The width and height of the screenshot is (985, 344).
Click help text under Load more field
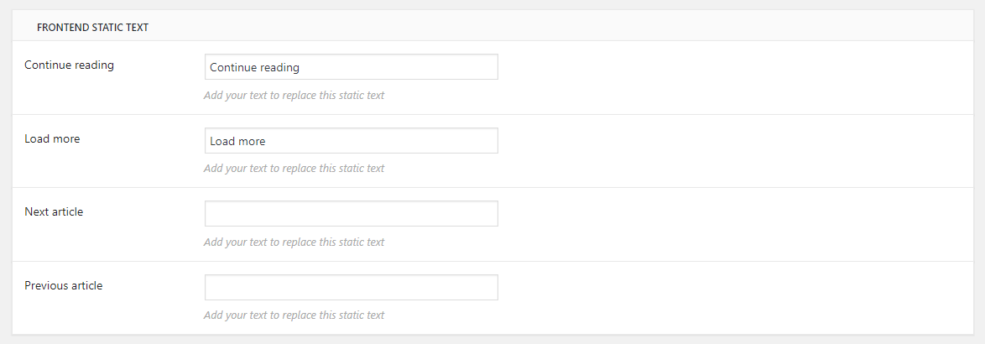pyautogui.click(x=294, y=168)
